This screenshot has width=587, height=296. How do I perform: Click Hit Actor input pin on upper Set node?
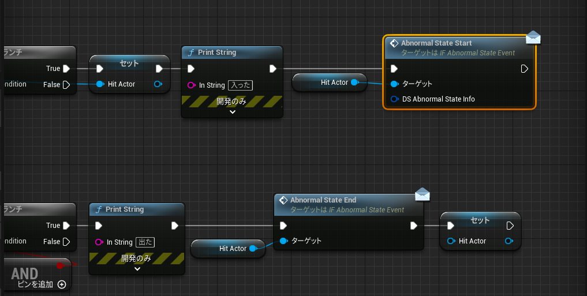coord(100,84)
